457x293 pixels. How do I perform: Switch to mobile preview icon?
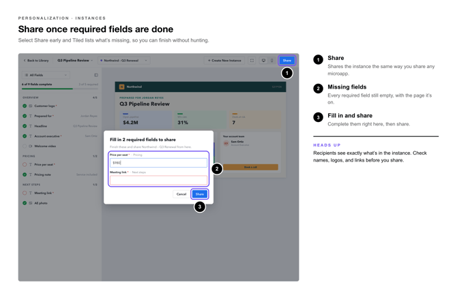[x=271, y=61]
